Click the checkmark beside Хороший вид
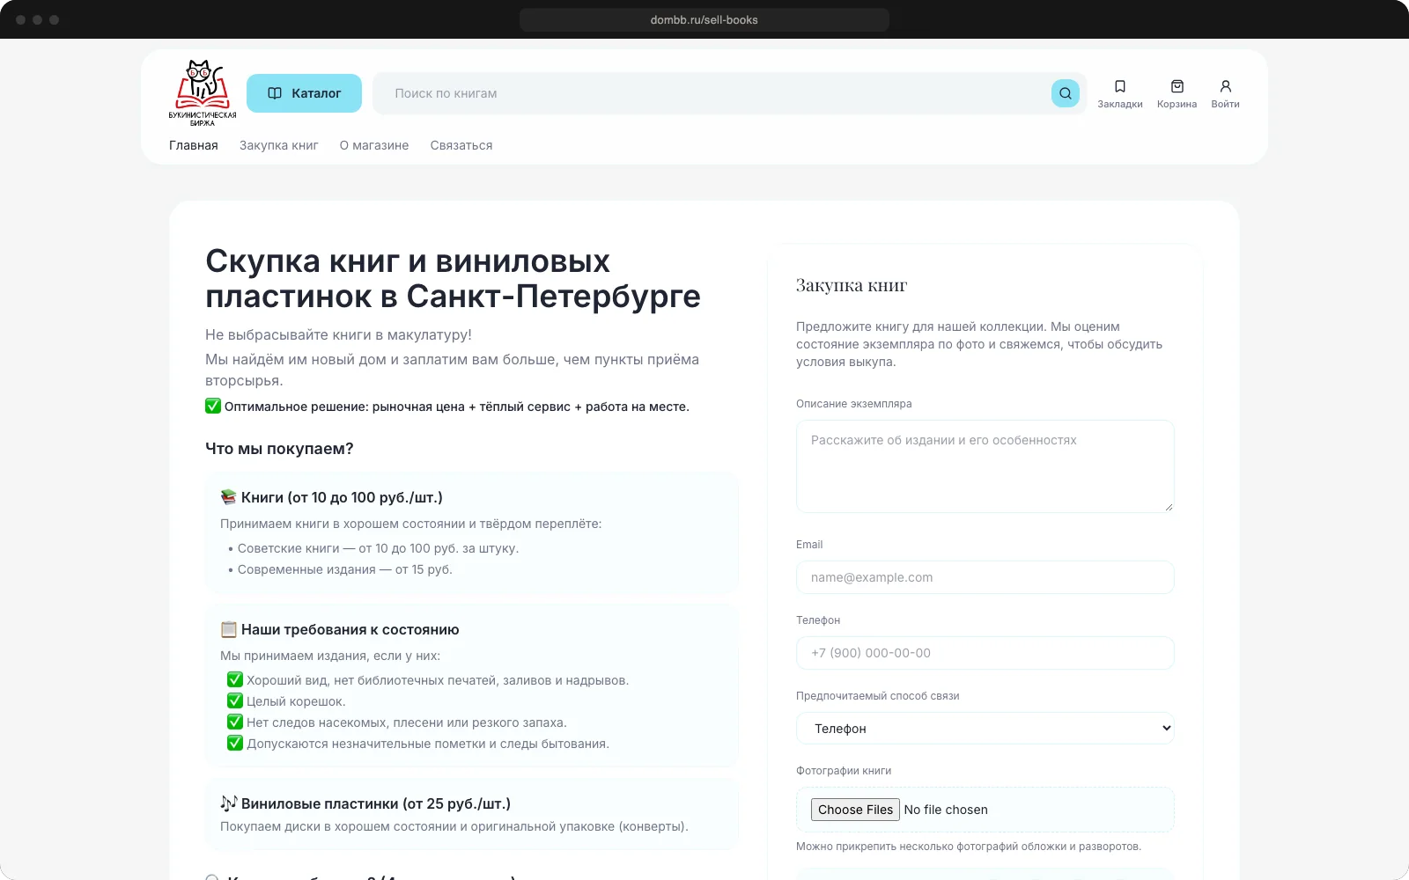The height and width of the screenshot is (880, 1409). tap(235, 679)
